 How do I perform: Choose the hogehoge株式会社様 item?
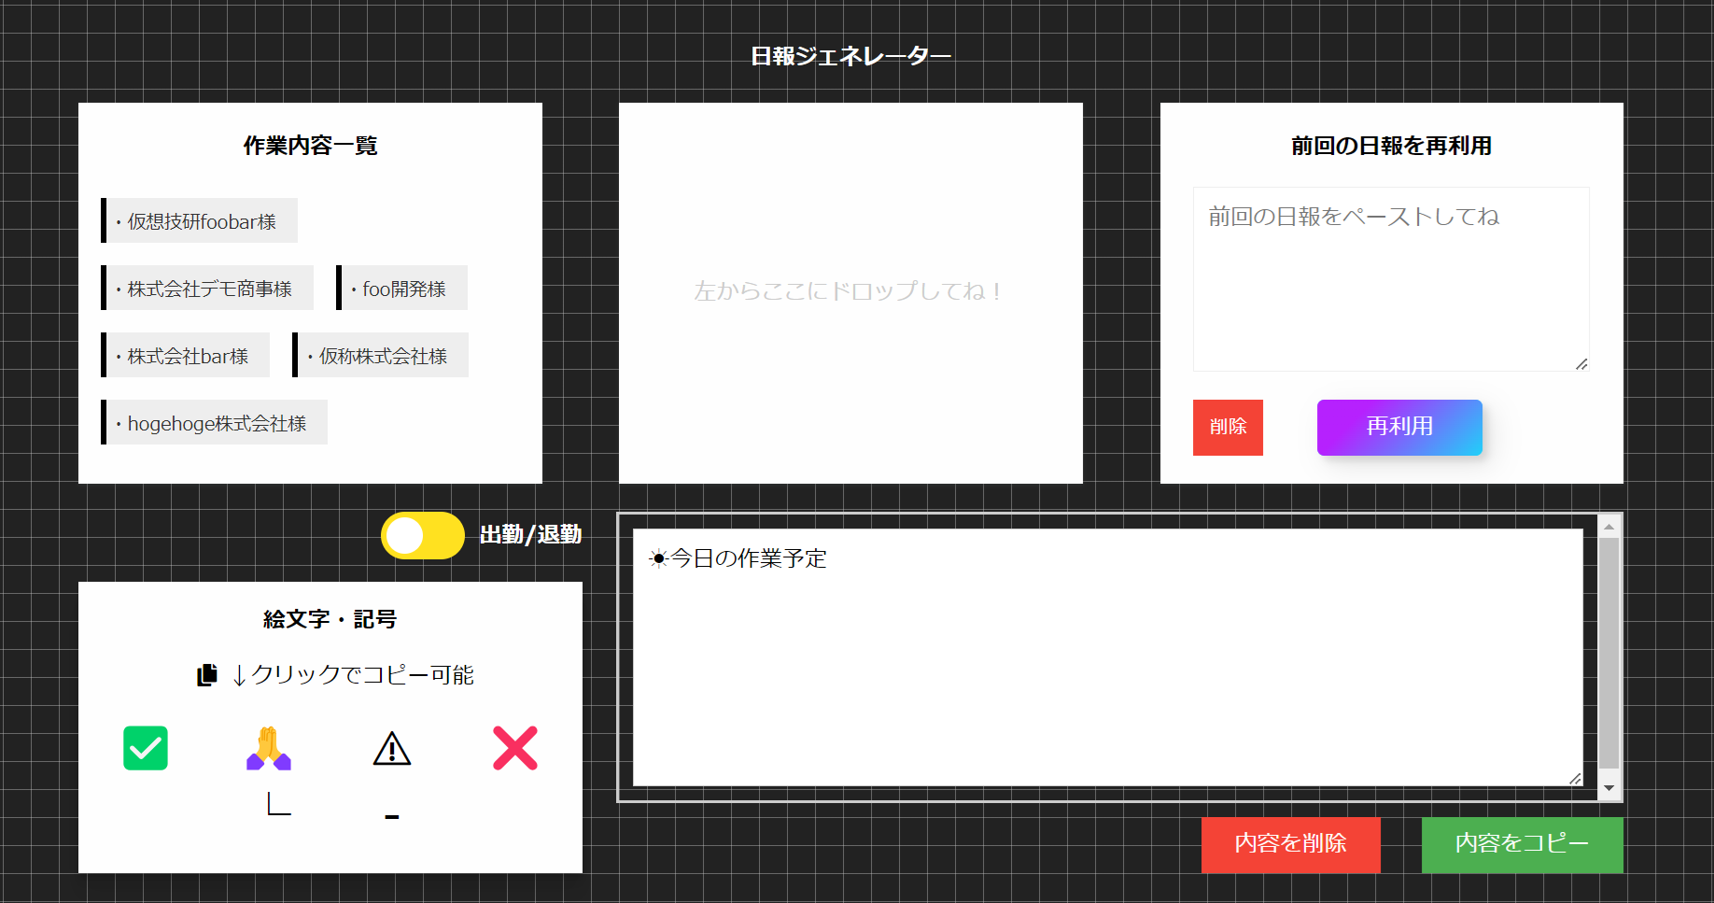click(x=216, y=423)
